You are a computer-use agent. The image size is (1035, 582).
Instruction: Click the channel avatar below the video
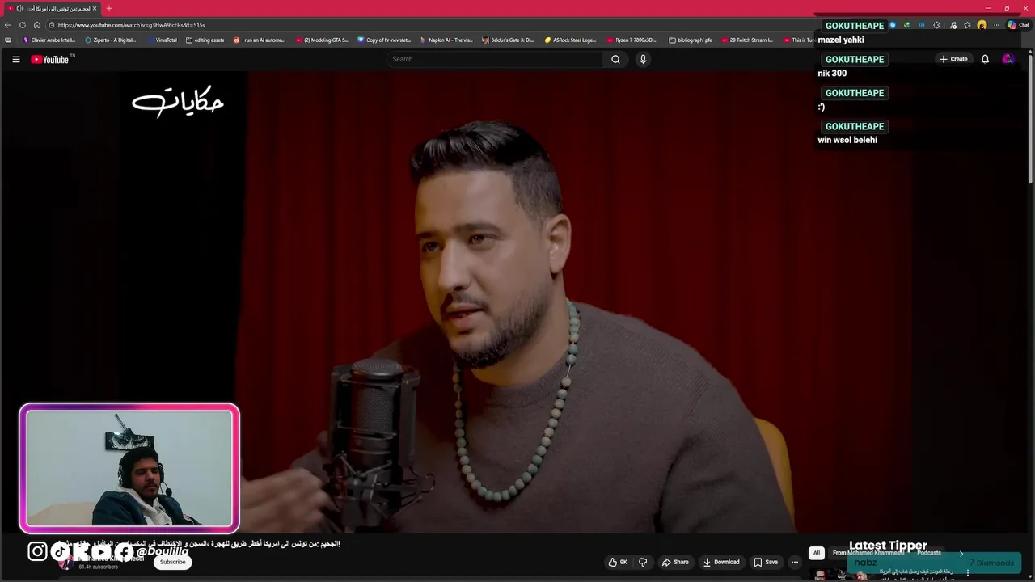click(x=65, y=563)
